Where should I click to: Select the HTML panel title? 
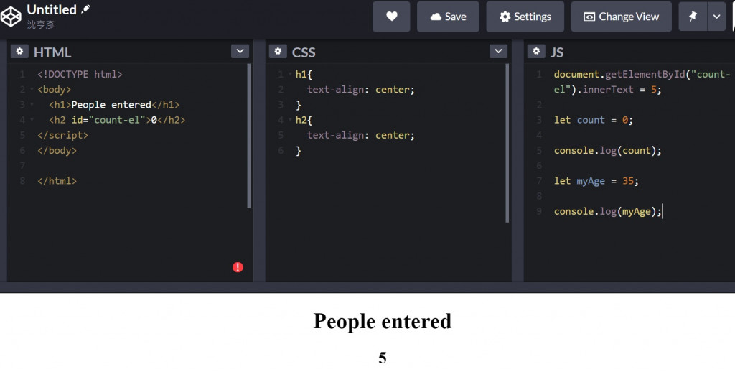pos(52,52)
